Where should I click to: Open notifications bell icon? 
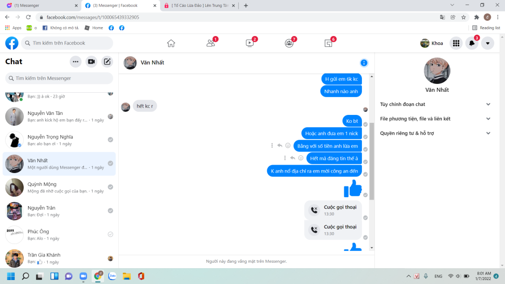click(x=472, y=43)
